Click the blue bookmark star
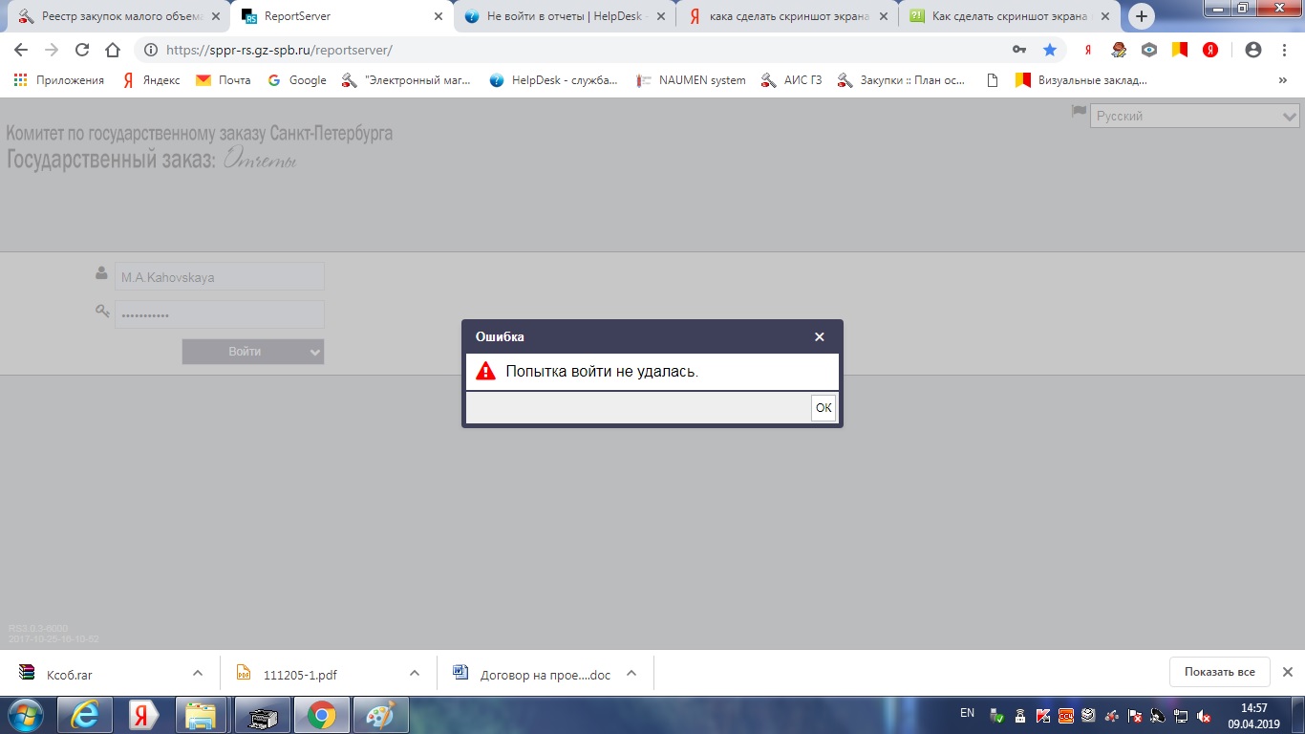 click(1050, 50)
